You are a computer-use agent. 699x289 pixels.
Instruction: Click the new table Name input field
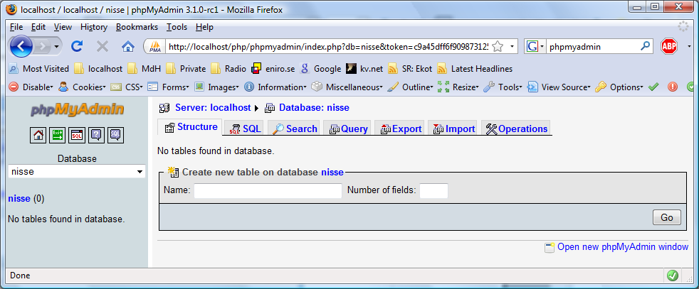[268, 191]
